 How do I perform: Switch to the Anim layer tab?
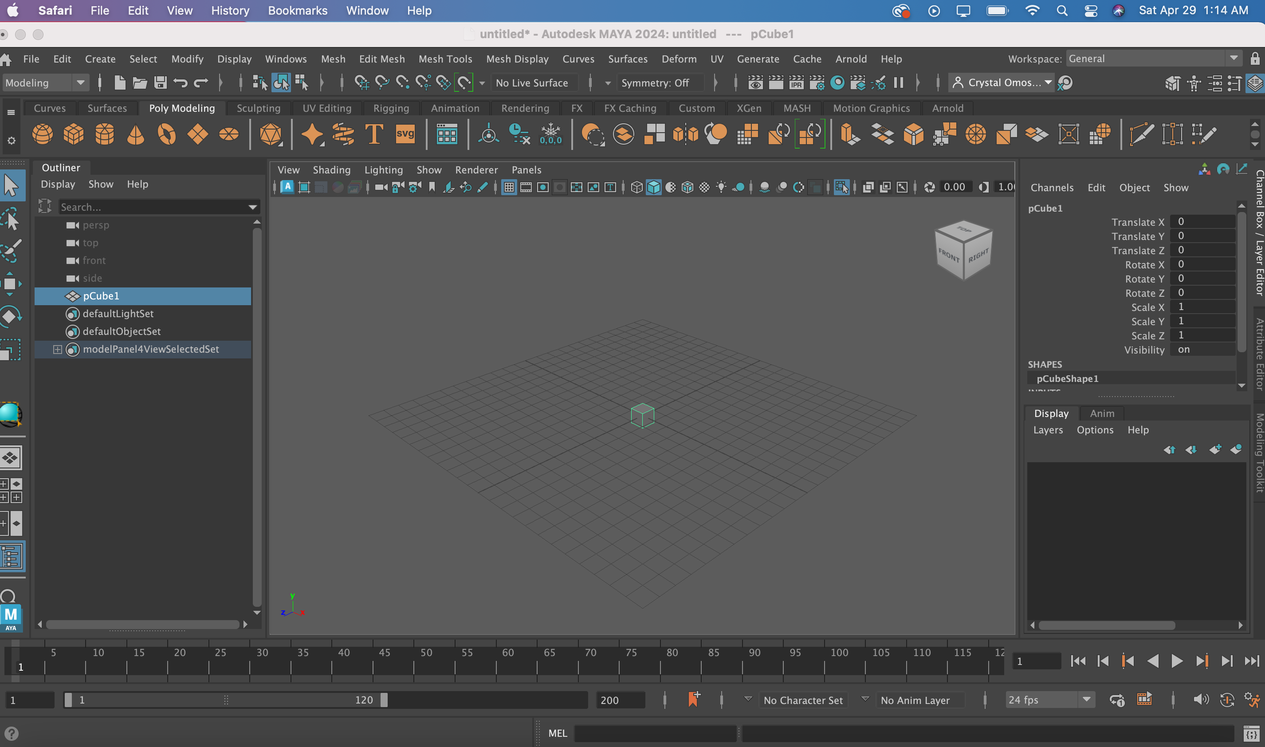point(1101,413)
